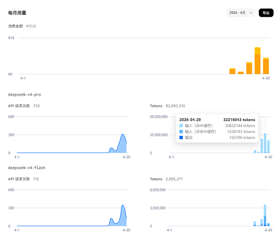Click the highlighted bar in deepseek-v4-pro Tokens chart

click(x=265, y=143)
